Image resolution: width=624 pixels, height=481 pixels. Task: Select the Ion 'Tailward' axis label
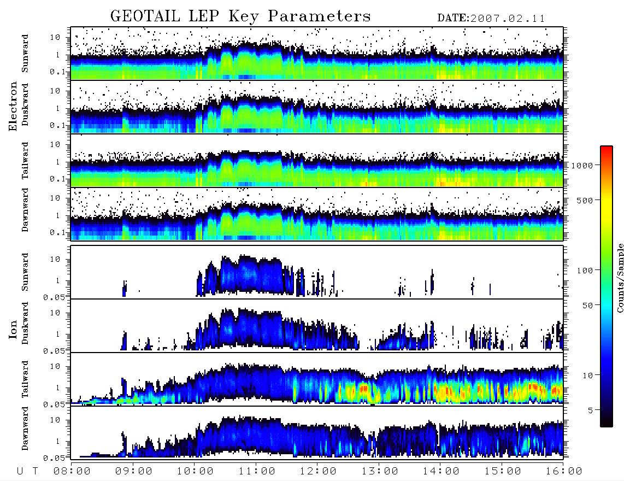(25, 379)
